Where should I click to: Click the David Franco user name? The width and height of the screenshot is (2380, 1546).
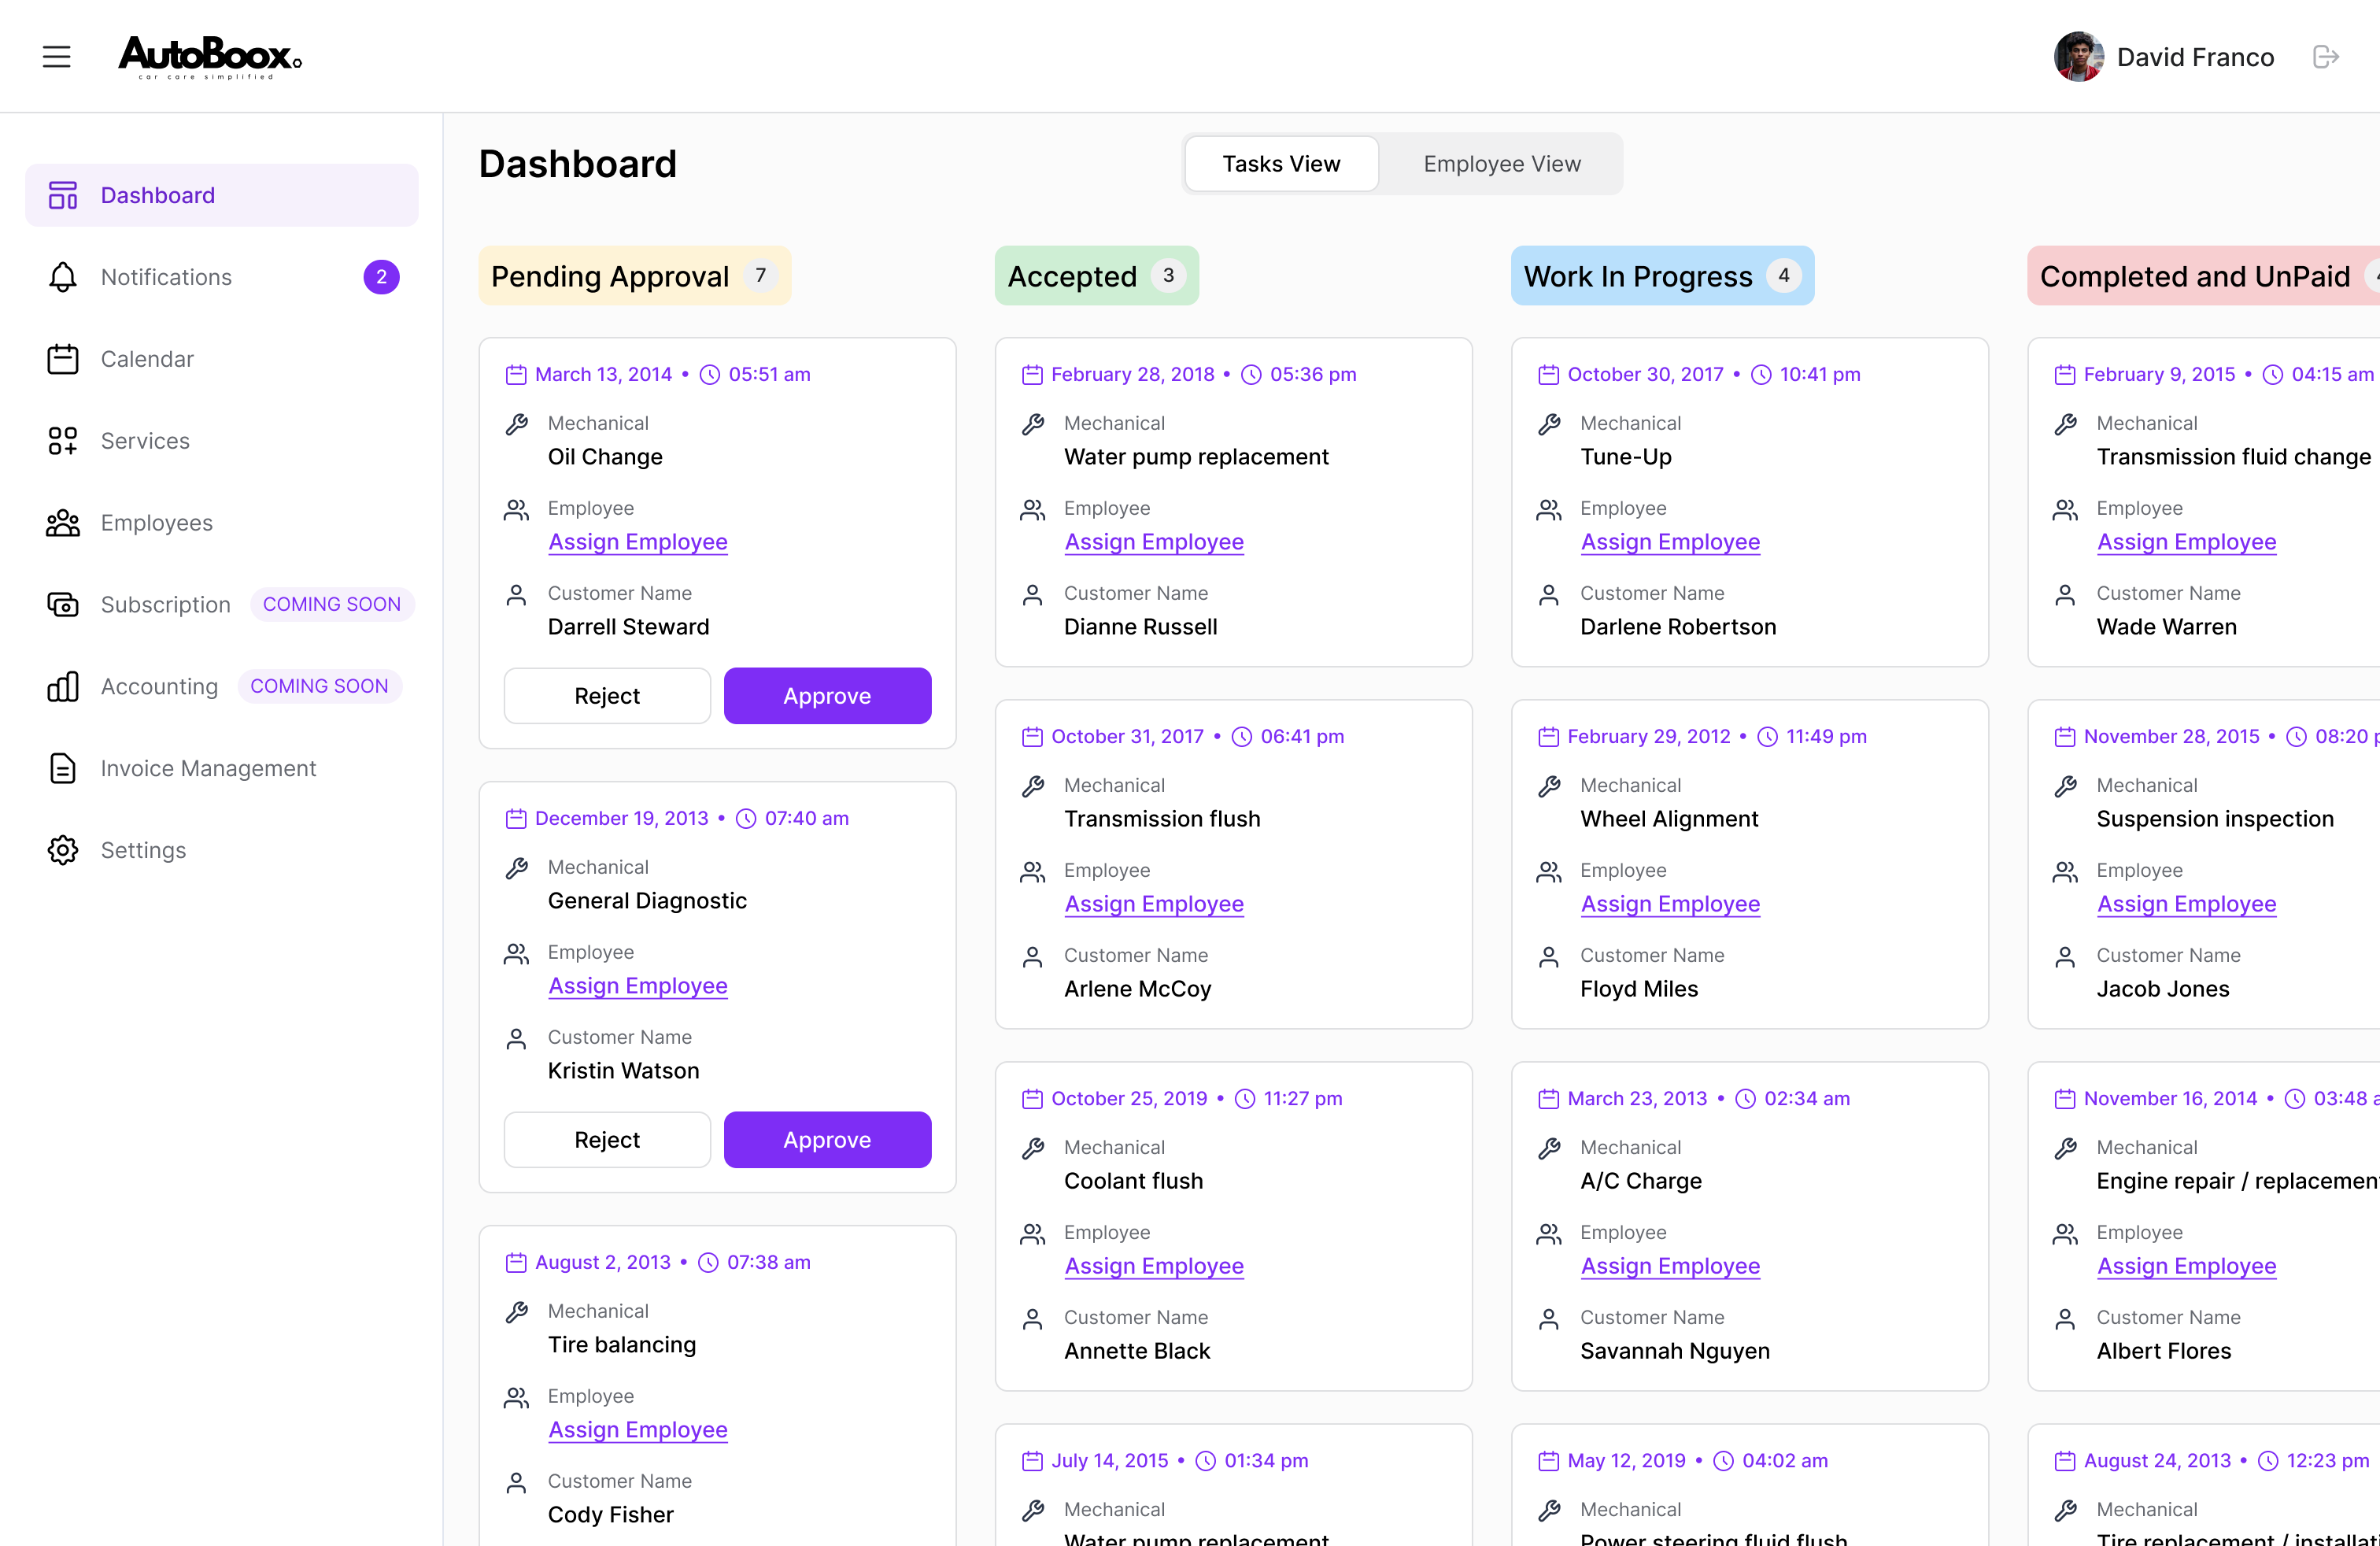click(x=2195, y=57)
